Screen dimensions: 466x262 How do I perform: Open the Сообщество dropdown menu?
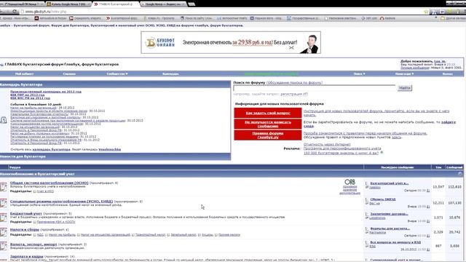(117, 74)
